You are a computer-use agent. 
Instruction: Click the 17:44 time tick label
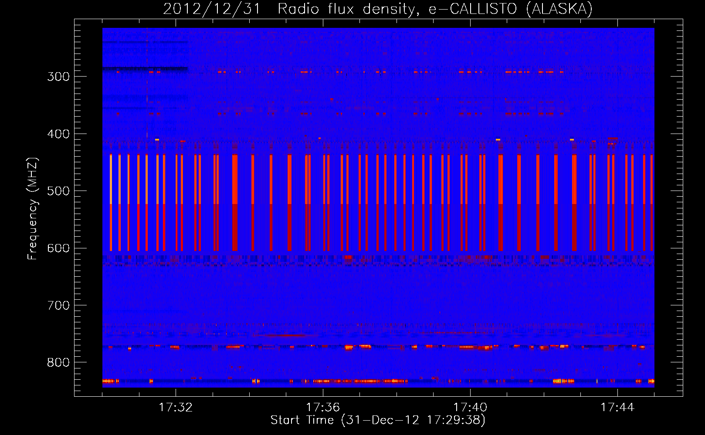[x=617, y=408]
